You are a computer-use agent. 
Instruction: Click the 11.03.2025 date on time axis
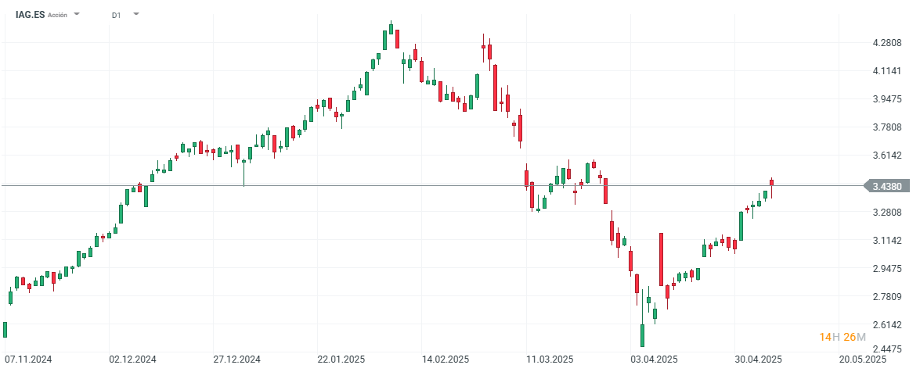pyautogui.click(x=550, y=359)
